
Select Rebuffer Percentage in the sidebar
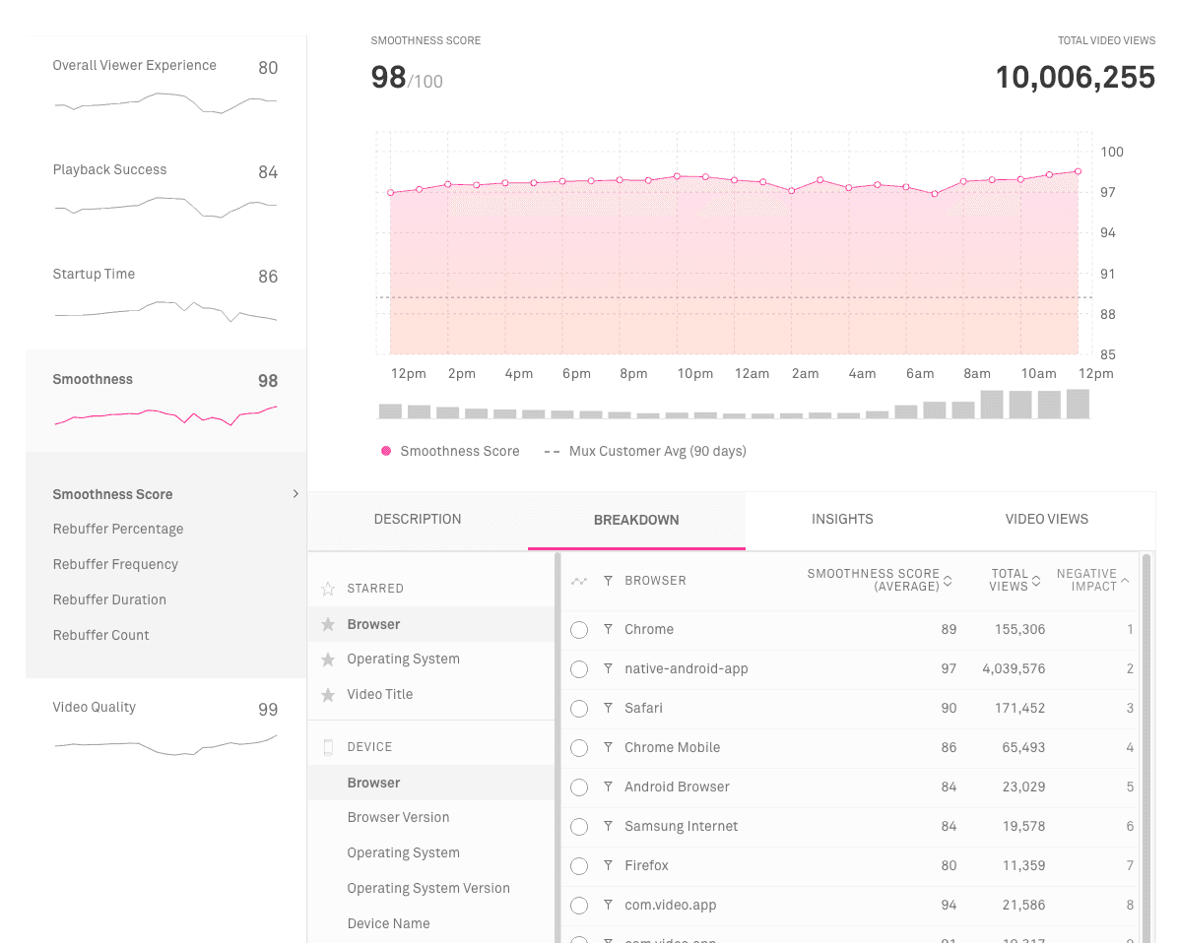tap(118, 529)
